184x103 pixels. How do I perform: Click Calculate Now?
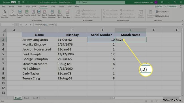[x=162, y=12]
